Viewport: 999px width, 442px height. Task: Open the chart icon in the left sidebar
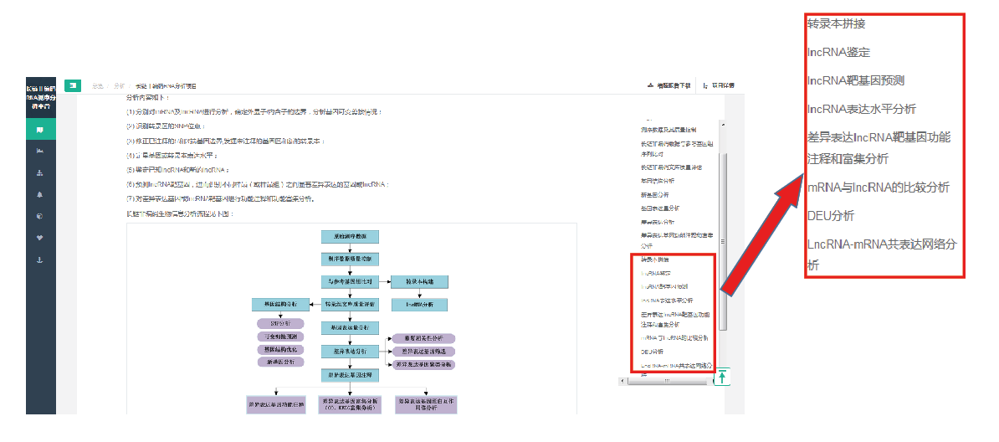40,152
